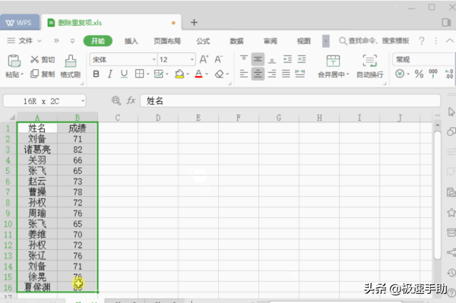Align text right horizontally
The image size is (456, 303).
(272, 74)
